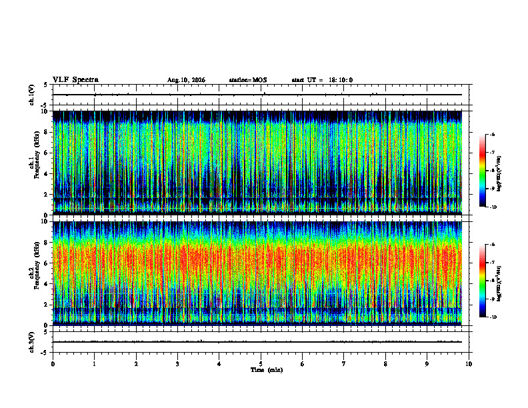This screenshot has width=528, height=408.
Task: Click the "ch.1(V)" label beside the top waveform panel
Action: coord(32,95)
